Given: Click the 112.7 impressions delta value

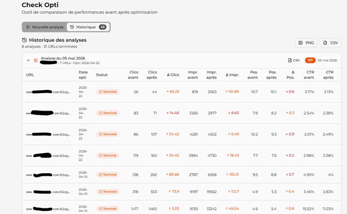Looking at the screenshot, I should (234, 192).
